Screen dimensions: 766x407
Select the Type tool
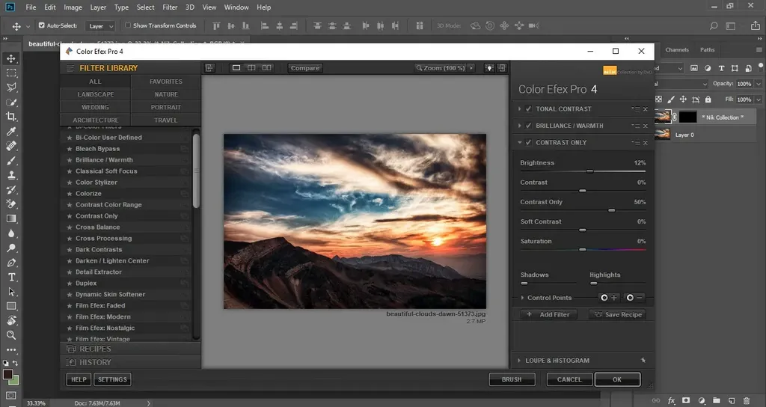click(10, 277)
